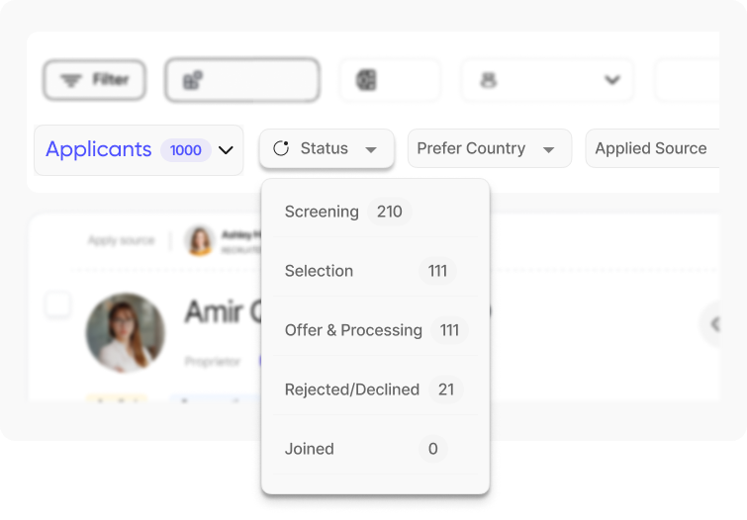The width and height of the screenshot is (747, 520).
Task: Click the Filter funnel icon
Action: 71,80
